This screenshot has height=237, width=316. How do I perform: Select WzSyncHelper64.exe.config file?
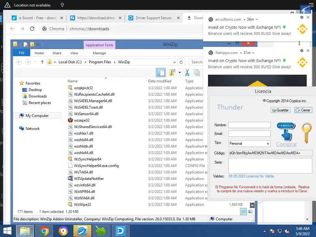[x=94, y=166]
